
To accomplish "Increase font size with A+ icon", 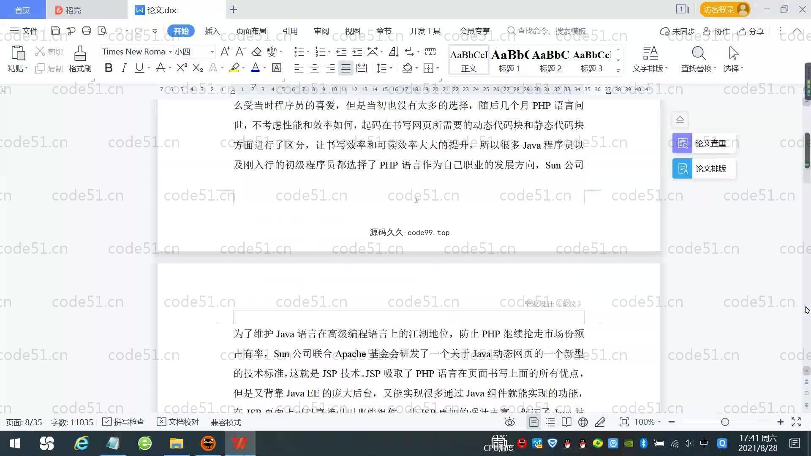I will (225, 52).
